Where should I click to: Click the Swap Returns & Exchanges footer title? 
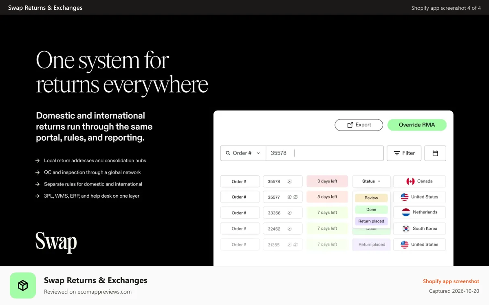[x=96, y=280]
